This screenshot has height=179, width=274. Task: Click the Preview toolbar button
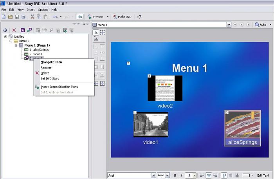pyautogui.click(x=96, y=17)
